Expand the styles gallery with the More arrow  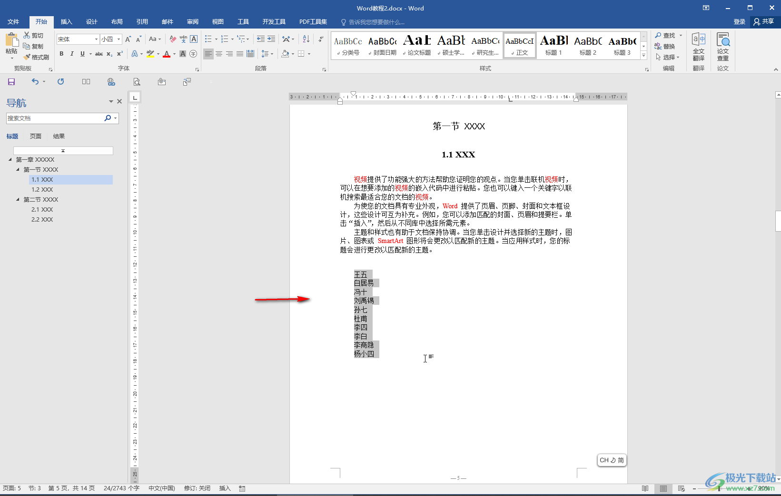point(643,56)
